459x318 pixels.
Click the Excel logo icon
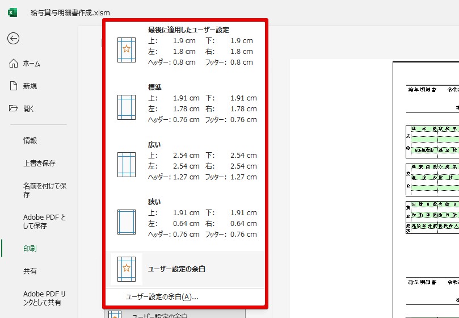click(x=12, y=12)
